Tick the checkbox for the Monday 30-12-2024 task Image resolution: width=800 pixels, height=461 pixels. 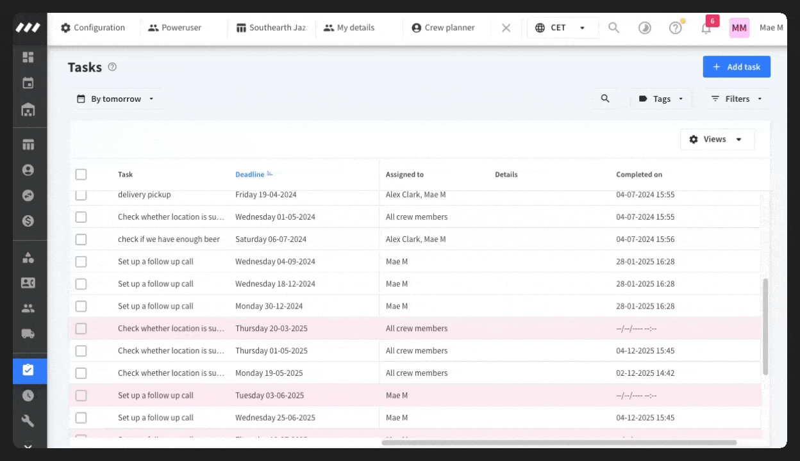(81, 306)
